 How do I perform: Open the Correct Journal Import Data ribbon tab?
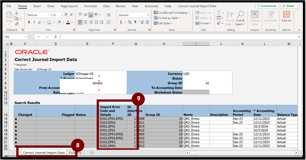(x=197, y=6)
